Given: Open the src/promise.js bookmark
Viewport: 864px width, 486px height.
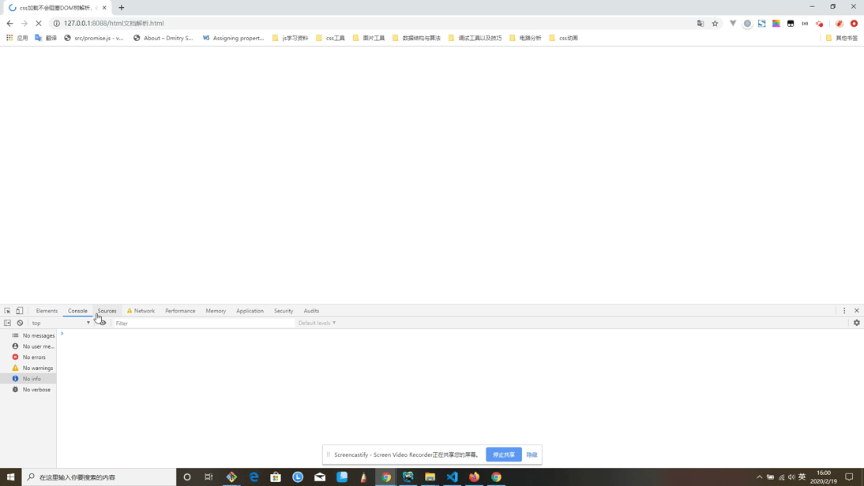Looking at the screenshot, I should point(94,38).
